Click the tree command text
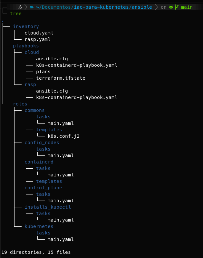 (16, 14)
